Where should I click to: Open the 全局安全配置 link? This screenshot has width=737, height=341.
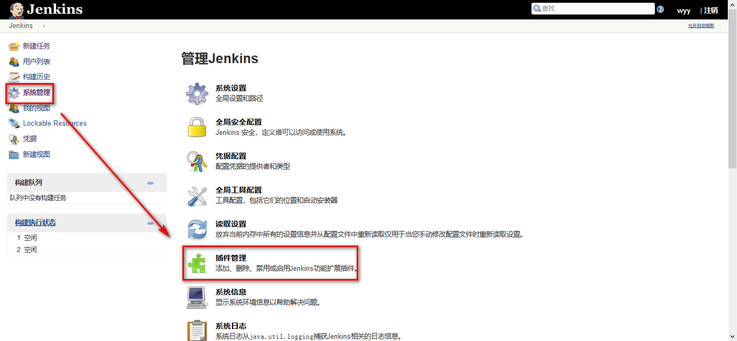point(238,122)
